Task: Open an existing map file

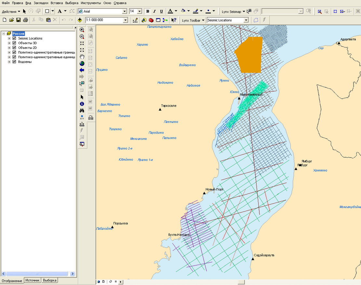Action: [x=11, y=20]
